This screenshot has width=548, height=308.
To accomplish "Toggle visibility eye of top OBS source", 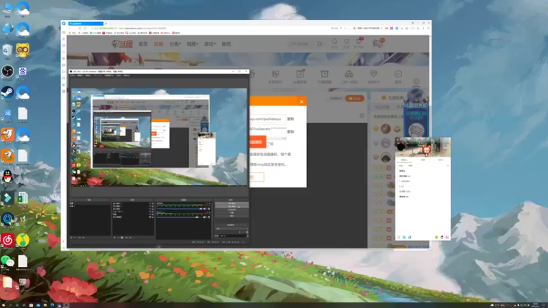I will pyautogui.click(x=150, y=203).
